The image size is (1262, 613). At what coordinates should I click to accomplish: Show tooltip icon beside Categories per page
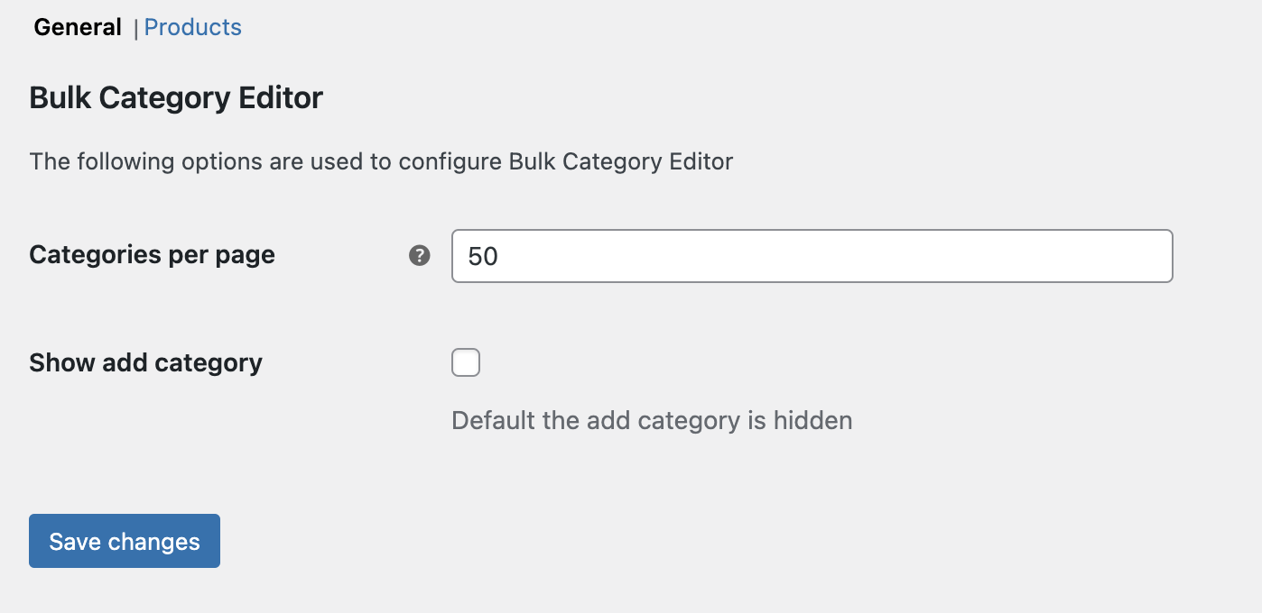420,256
